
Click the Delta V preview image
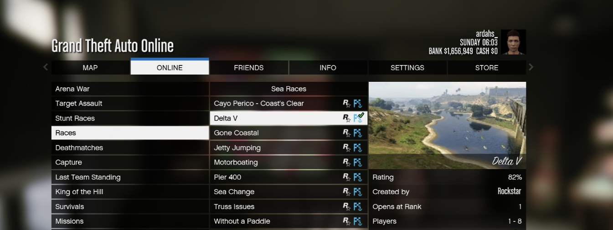(x=447, y=125)
